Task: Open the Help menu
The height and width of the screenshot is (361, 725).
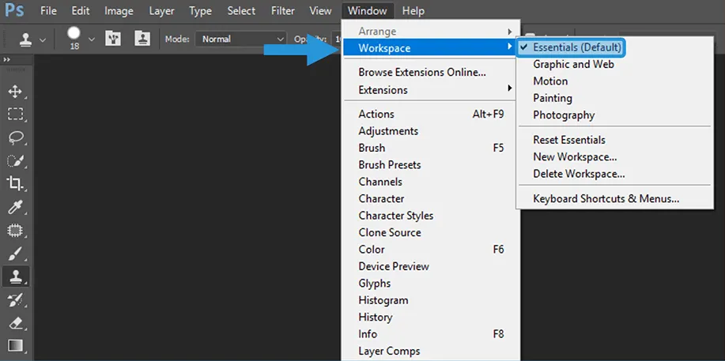Action: pyautogui.click(x=413, y=10)
